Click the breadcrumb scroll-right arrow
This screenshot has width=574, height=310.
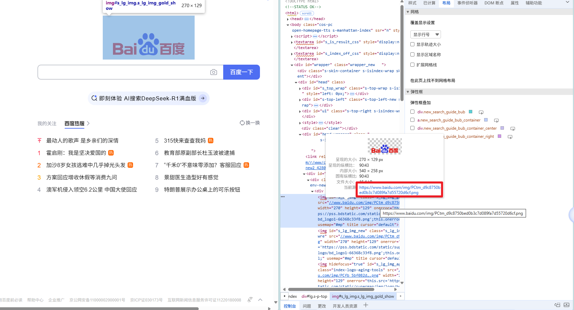(x=400, y=296)
